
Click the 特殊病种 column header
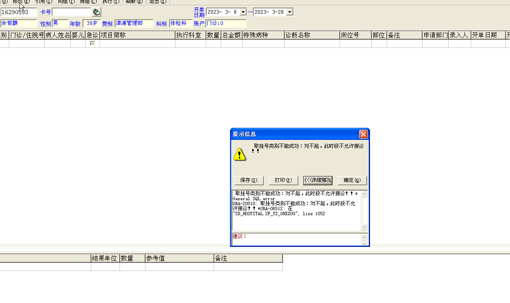tap(263, 35)
